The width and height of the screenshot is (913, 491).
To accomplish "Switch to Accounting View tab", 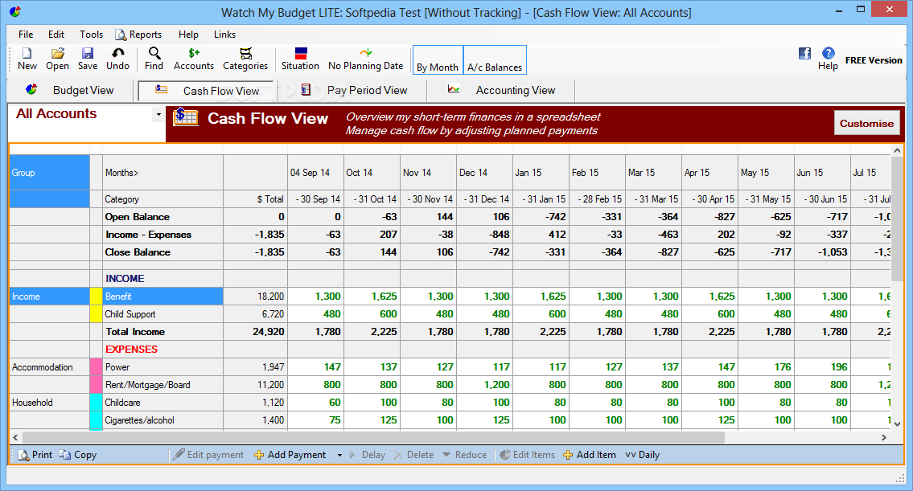I will point(501,90).
